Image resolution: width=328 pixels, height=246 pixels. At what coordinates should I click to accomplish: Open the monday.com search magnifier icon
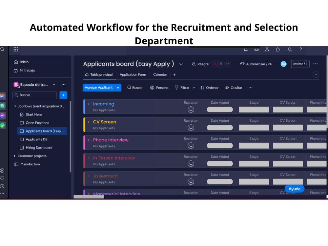coord(290,49)
